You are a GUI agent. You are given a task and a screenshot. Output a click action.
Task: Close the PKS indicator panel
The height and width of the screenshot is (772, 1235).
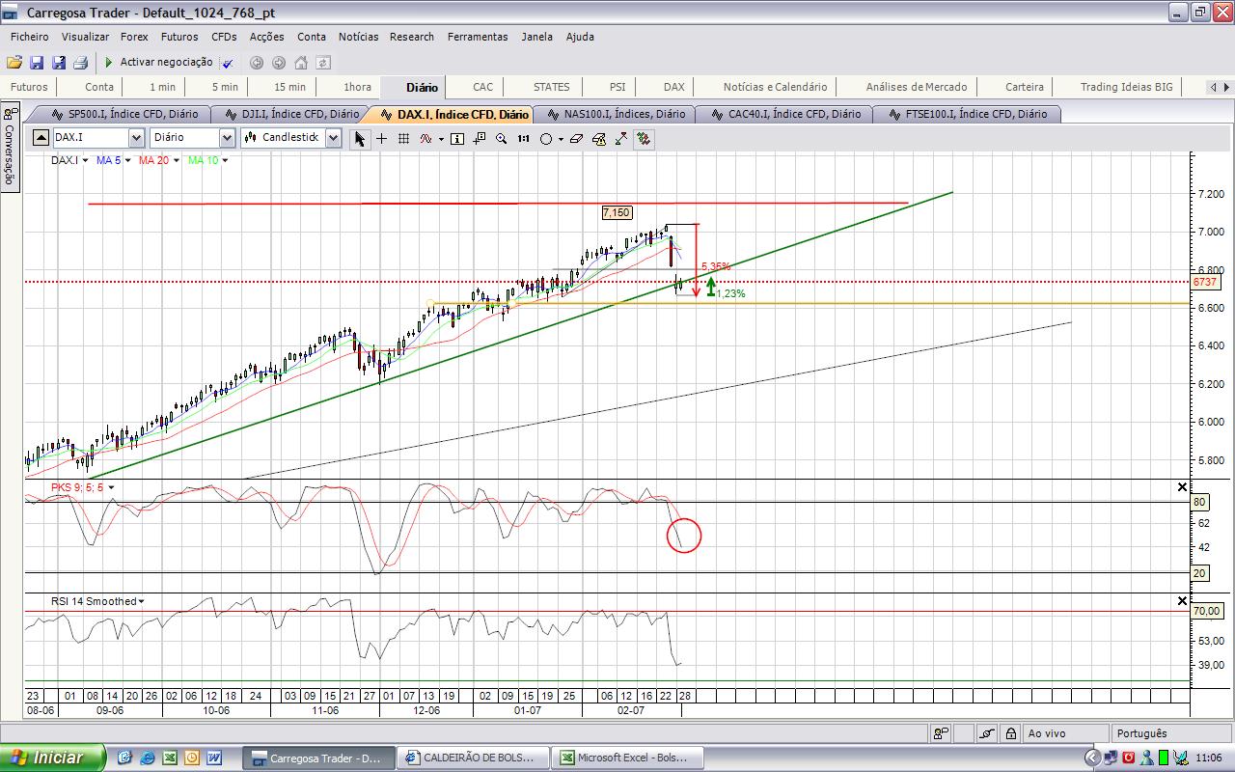[x=1183, y=487]
